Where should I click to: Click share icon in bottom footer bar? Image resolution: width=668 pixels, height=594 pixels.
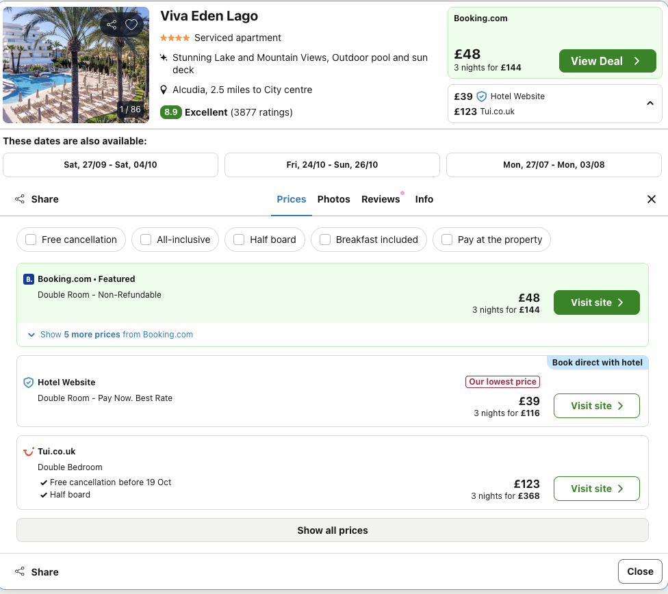click(20, 571)
